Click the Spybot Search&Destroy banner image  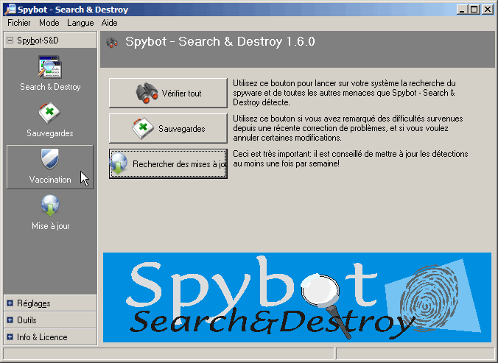(296, 297)
